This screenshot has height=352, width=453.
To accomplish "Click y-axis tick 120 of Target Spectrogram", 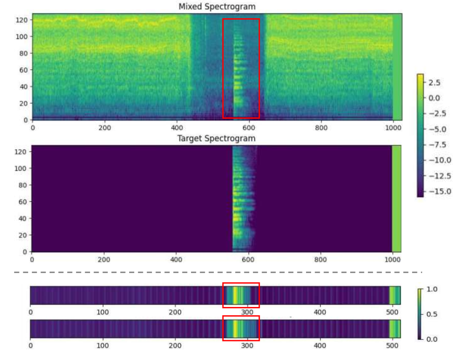I will coord(21,152).
